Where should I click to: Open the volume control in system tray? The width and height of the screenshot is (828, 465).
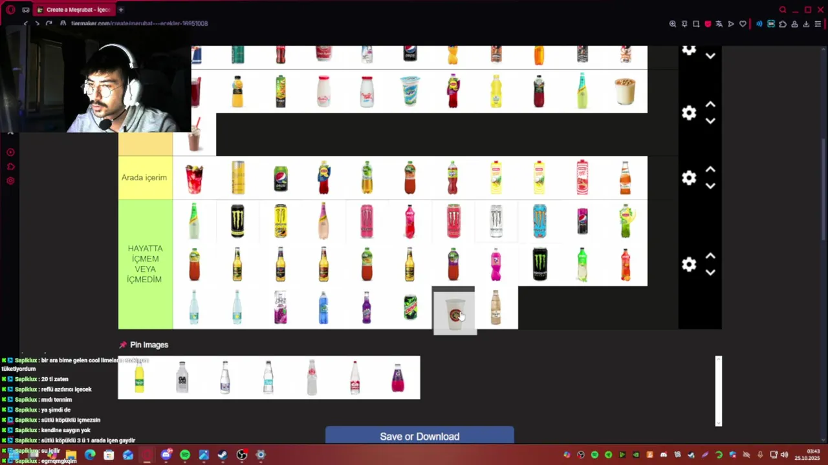[x=784, y=455]
